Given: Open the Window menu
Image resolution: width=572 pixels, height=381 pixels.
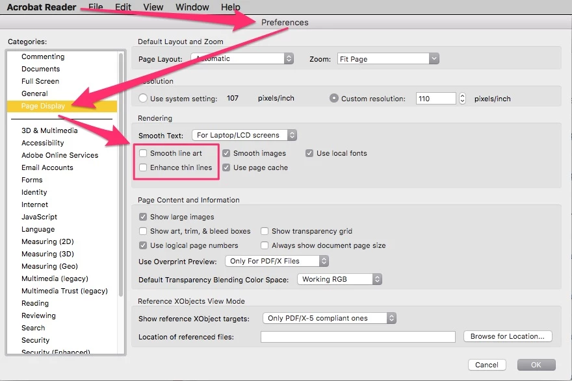Looking at the screenshot, I should [192, 7].
